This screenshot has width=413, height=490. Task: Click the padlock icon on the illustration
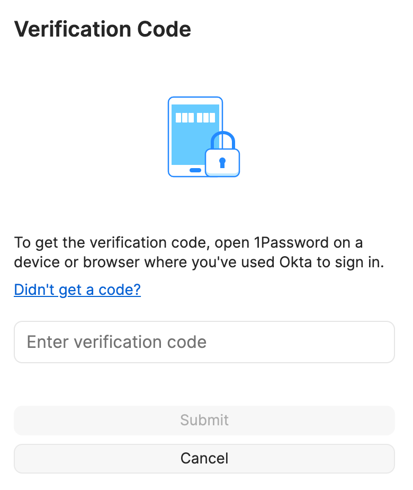pyautogui.click(x=222, y=156)
